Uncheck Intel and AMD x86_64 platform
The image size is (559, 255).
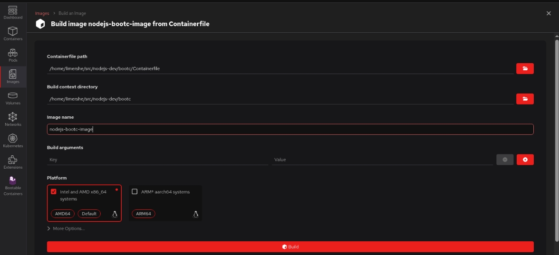point(54,192)
